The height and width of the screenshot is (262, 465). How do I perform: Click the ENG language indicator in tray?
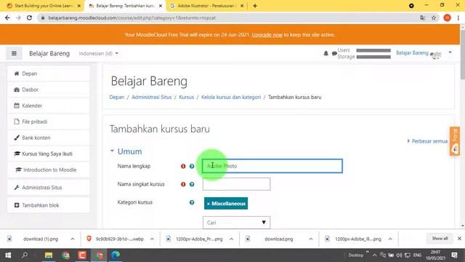pos(417,255)
